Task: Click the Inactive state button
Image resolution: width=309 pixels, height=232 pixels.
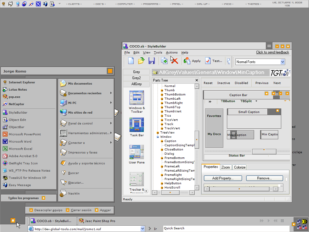Action: (x=224, y=83)
